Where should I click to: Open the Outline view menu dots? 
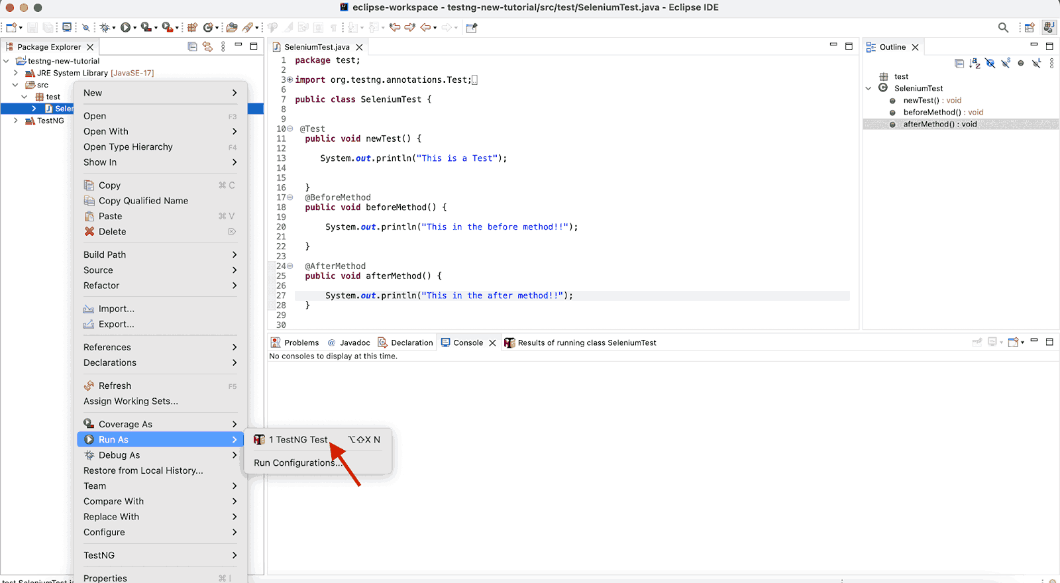click(x=1052, y=64)
